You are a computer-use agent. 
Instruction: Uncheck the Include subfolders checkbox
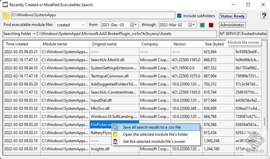click(x=179, y=16)
